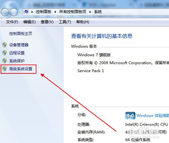The height and width of the screenshot is (143, 169).
Task: Open the recent pages dropdown arrow
Action: click(x=20, y=12)
